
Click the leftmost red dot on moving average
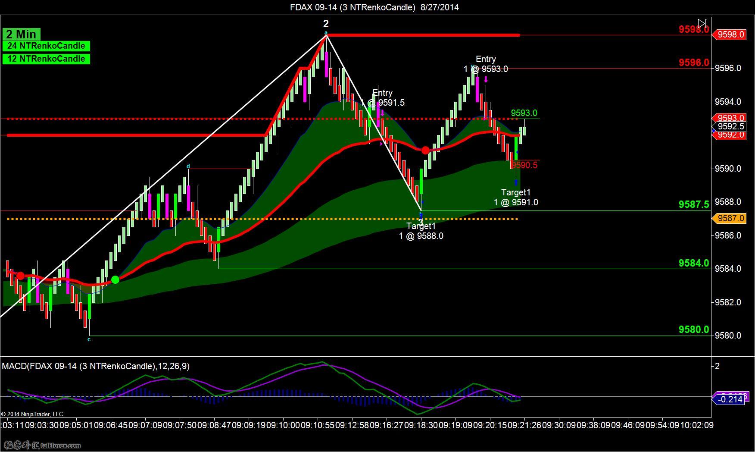[x=20, y=276]
